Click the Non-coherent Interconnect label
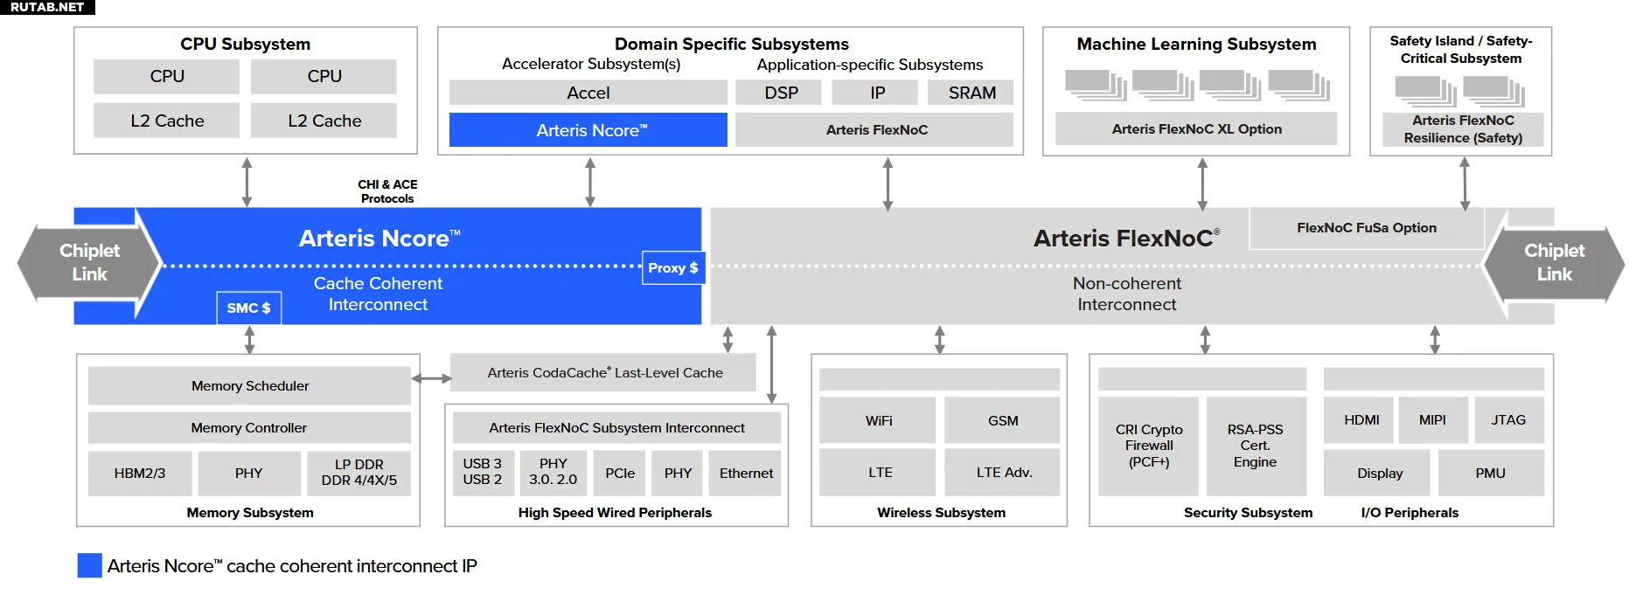This screenshot has width=1643, height=595. [x=1126, y=294]
